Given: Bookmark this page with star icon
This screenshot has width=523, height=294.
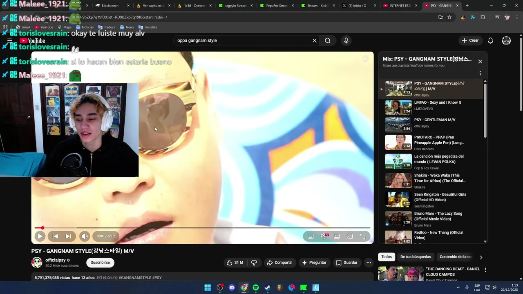Looking at the screenshot, I should 449,17.
